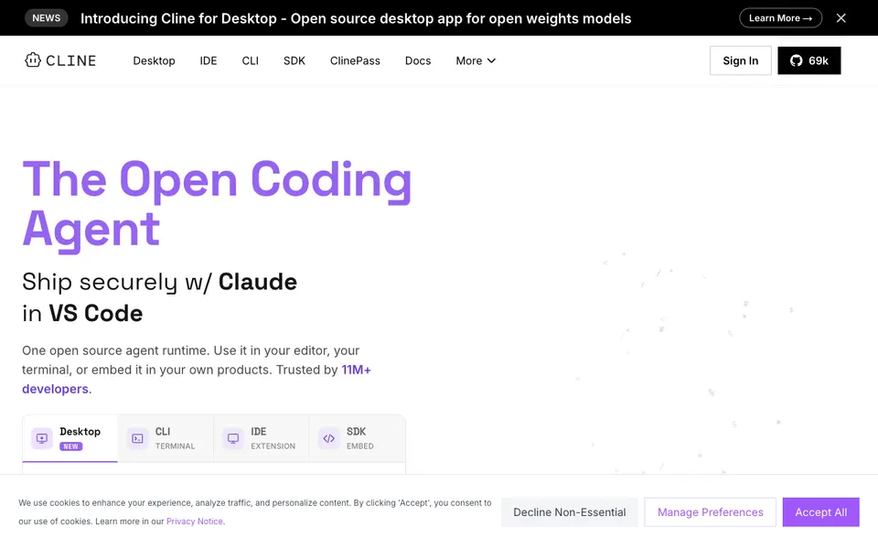Open SDK in the navigation bar
The width and height of the screenshot is (878, 549).
coord(294,60)
